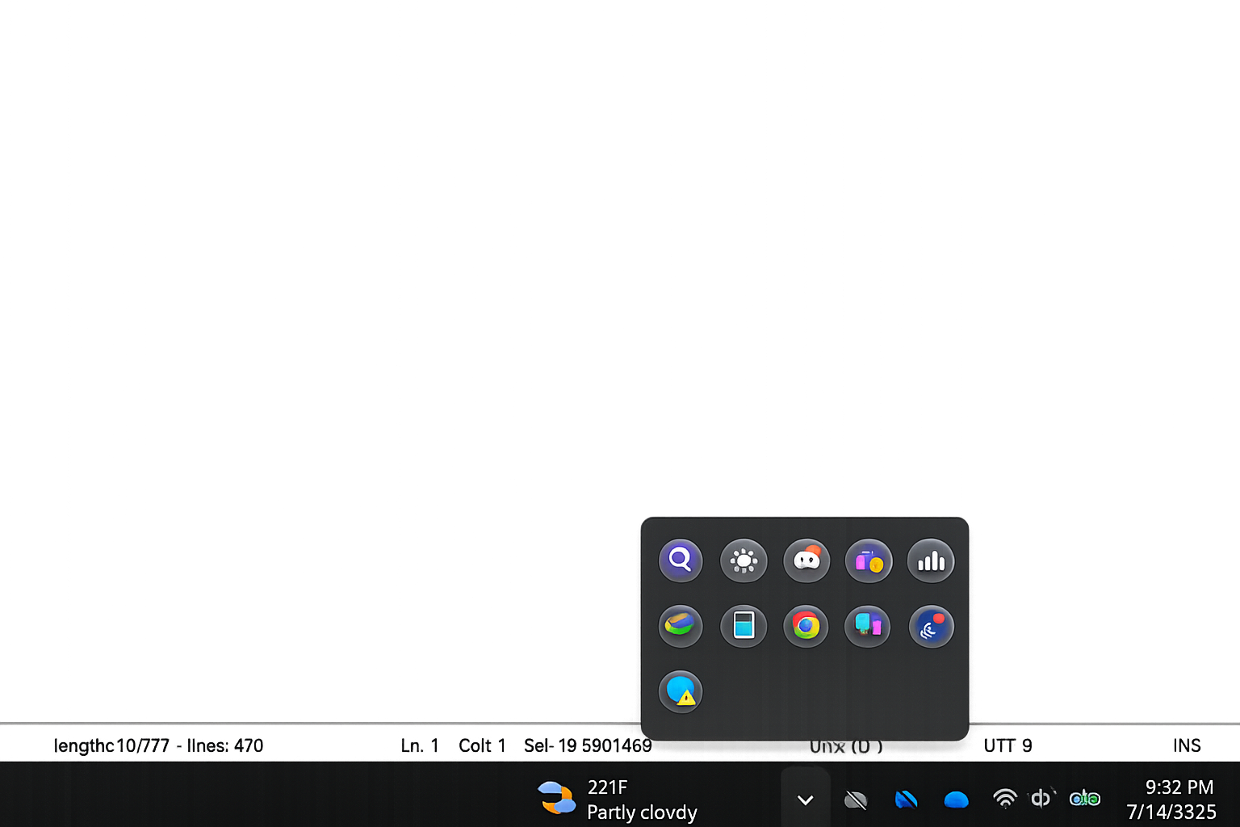Open the blue circle with yellow warning icon

tap(681, 692)
